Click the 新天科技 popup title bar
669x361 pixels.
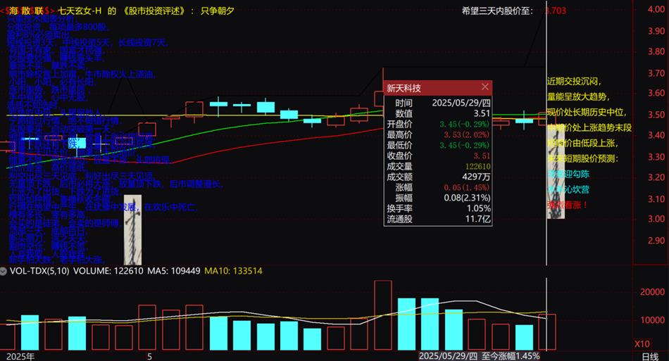(438, 88)
